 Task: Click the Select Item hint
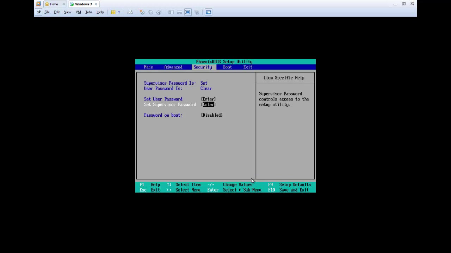tap(184, 184)
